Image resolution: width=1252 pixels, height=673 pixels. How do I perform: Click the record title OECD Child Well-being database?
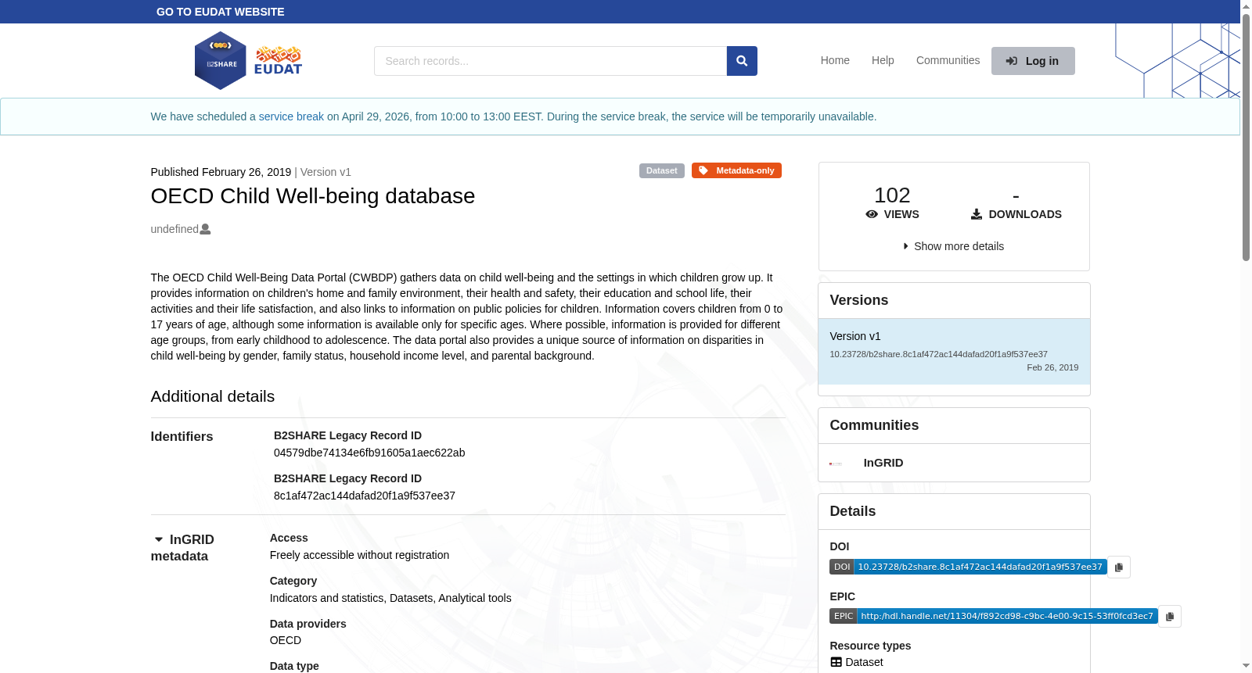[313, 195]
